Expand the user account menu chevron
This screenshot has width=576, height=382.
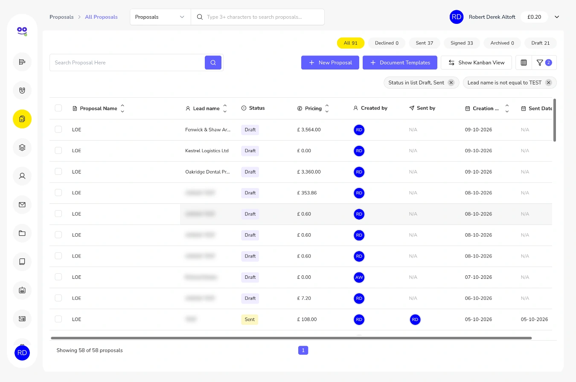557,17
